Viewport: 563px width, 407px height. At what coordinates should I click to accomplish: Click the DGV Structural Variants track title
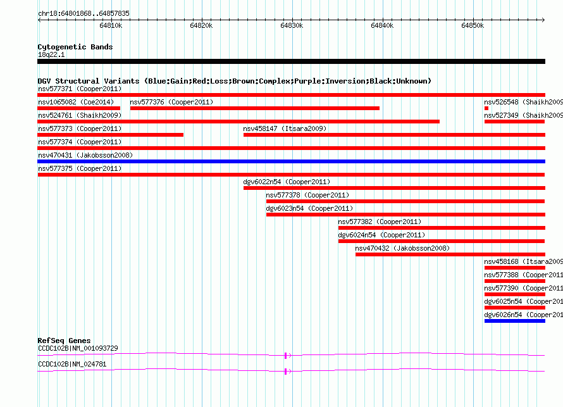click(x=235, y=81)
